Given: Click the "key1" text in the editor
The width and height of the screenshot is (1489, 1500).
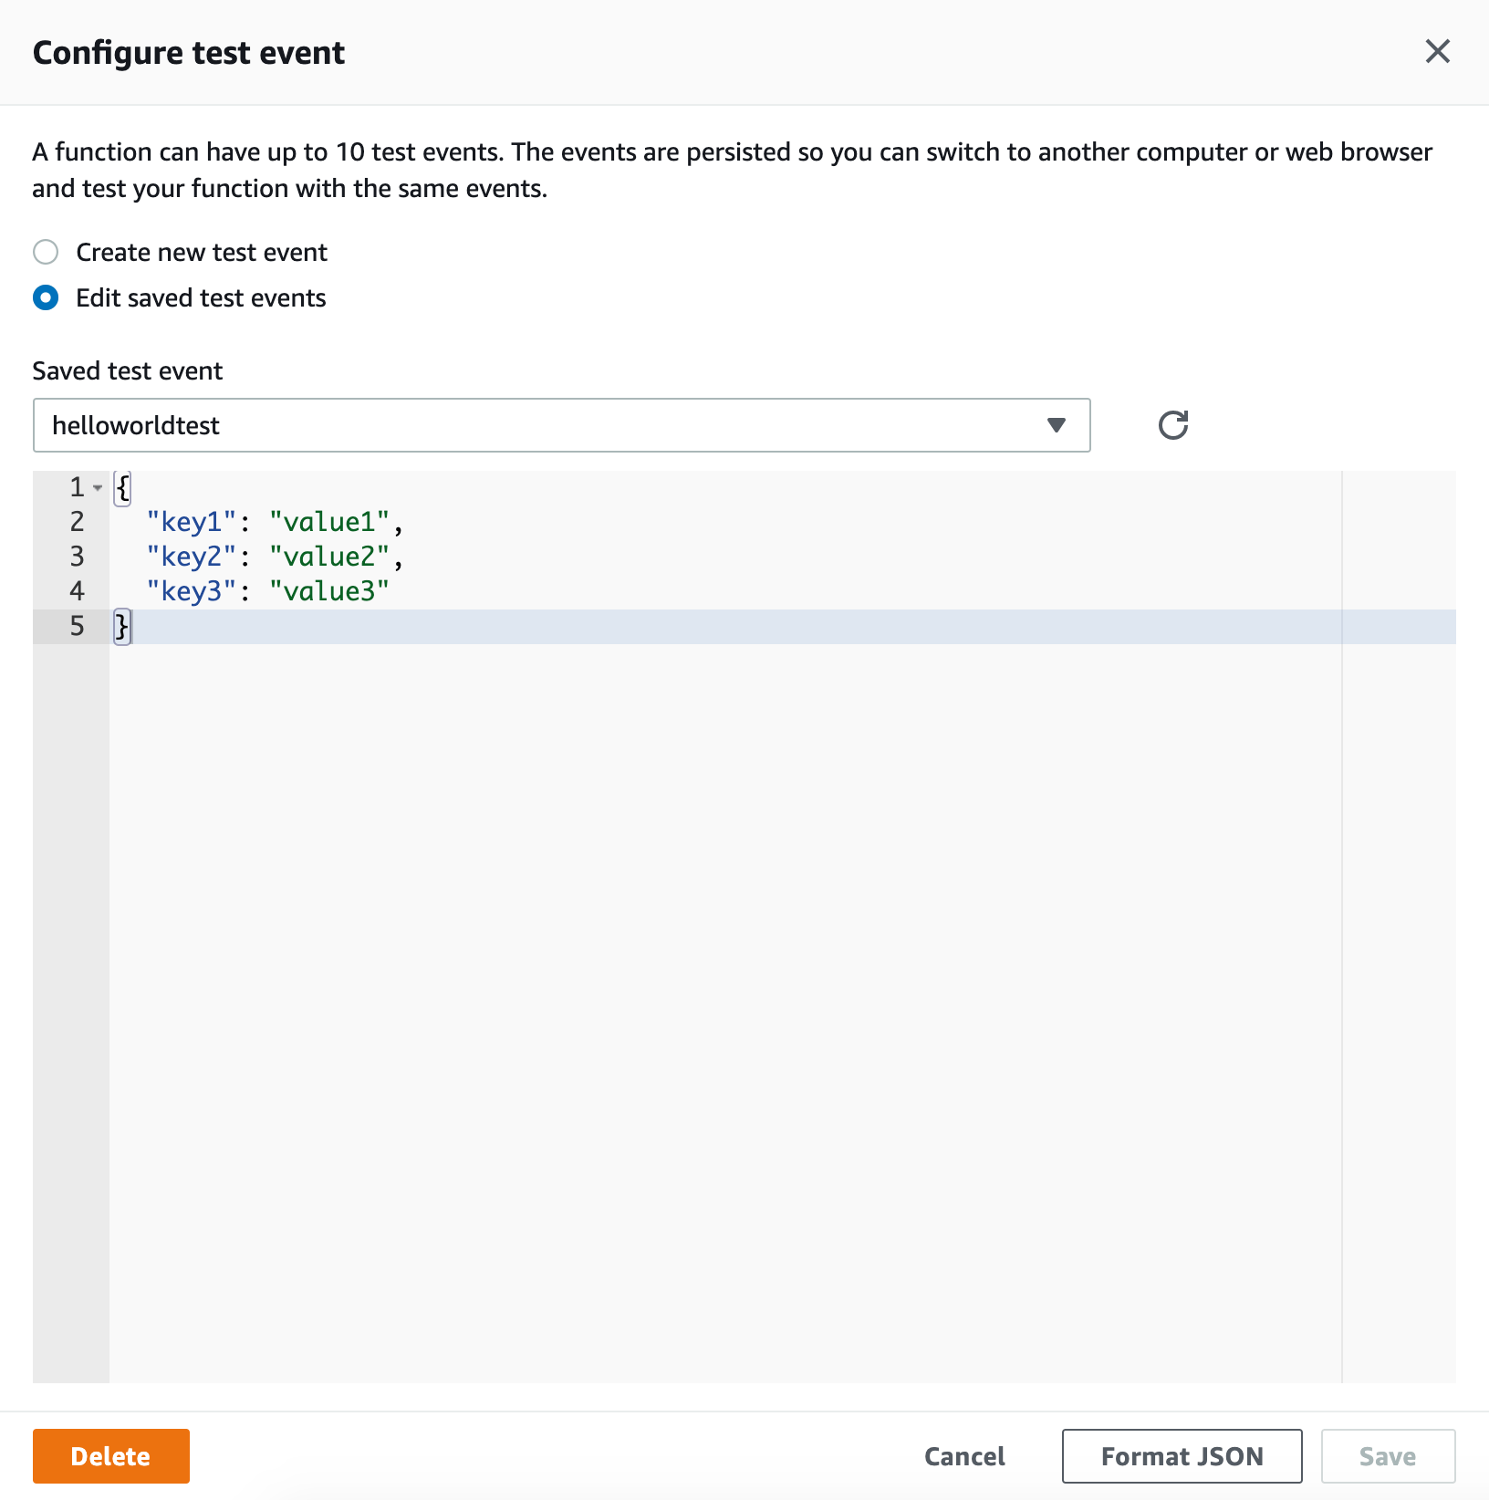Looking at the screenshot, I should pyautogui.click(x=192, y=522).
